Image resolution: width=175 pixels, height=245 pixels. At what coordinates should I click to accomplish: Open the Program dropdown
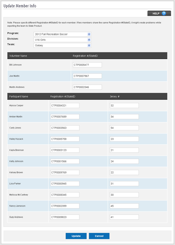point(62,34)
